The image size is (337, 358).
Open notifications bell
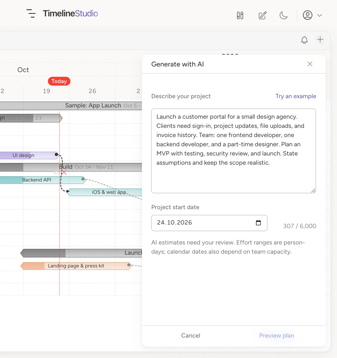click(x=304, y=40)
